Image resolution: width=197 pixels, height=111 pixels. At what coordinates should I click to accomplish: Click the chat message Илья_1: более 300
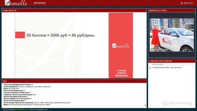tap(11, 88)
